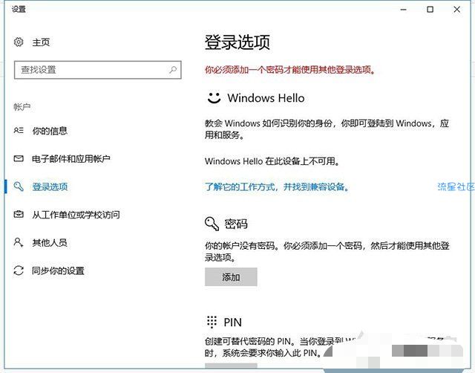Click the add-person icon
Viewport: 475px width, 373px height.
click(19, 242)
